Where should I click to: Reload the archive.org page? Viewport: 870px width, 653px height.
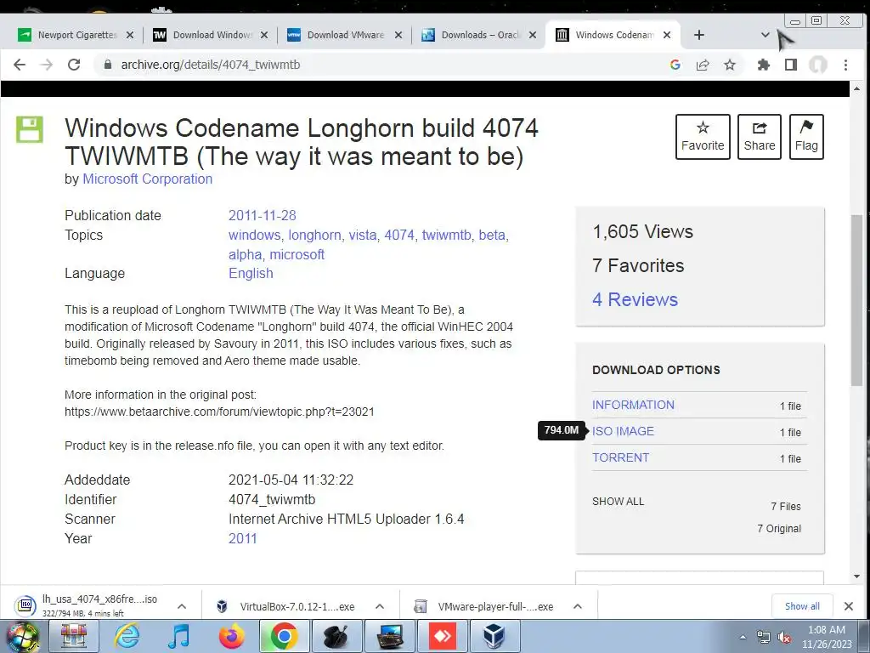point(74,65)
